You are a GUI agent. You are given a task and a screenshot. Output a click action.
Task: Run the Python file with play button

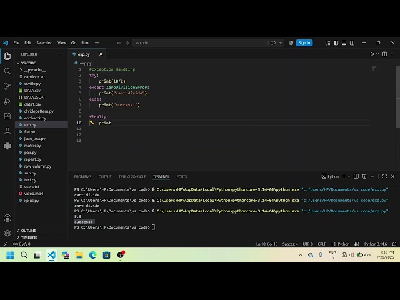[372, 54]
